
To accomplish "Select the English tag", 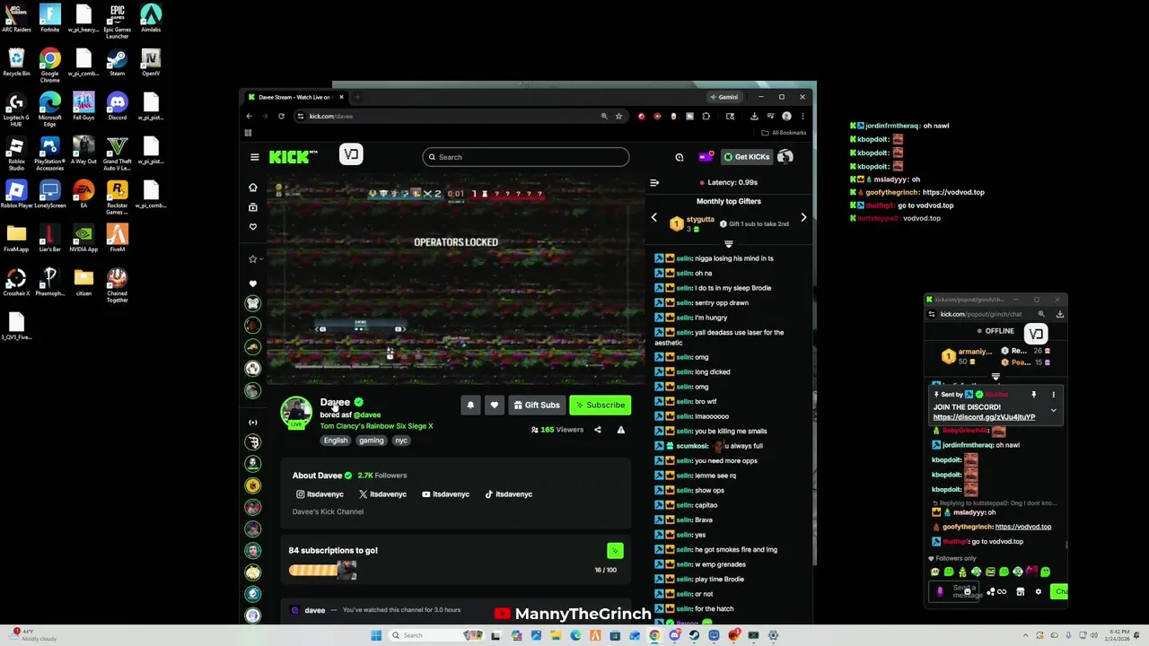I will pyautogui.click(x=336, y=441).
